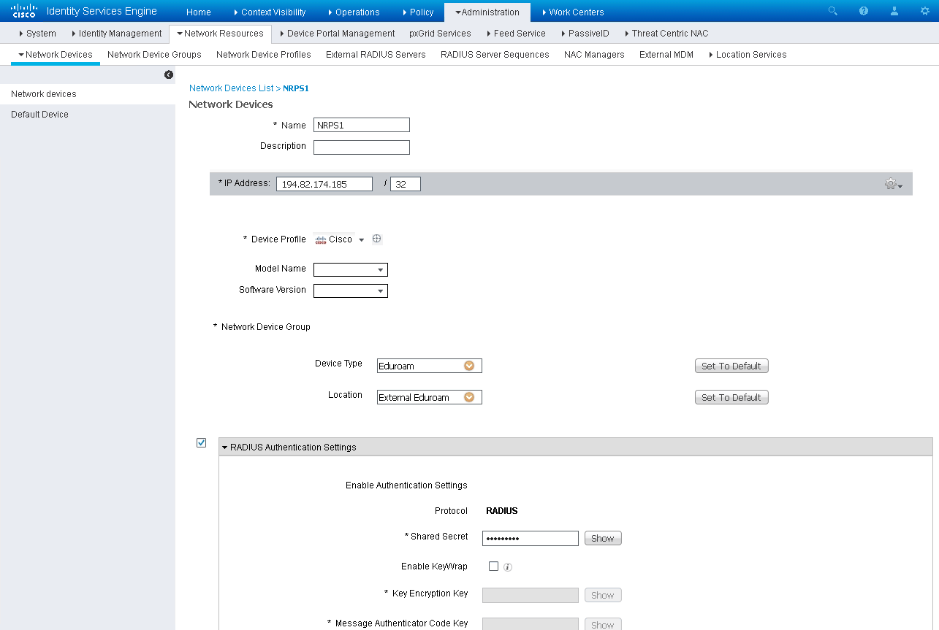Open the Context Visibility menu
The height and width of the screenshot is (630, 939).
point(270,12)
